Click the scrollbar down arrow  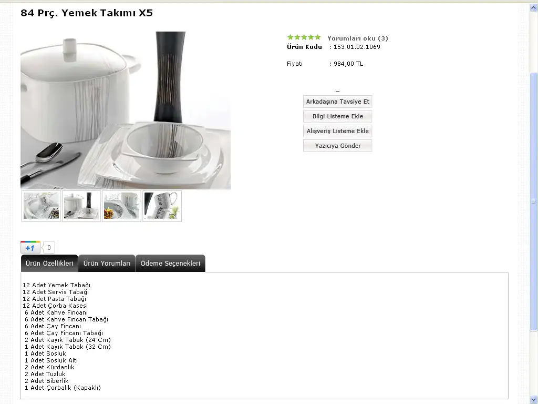tap(533, 399)
